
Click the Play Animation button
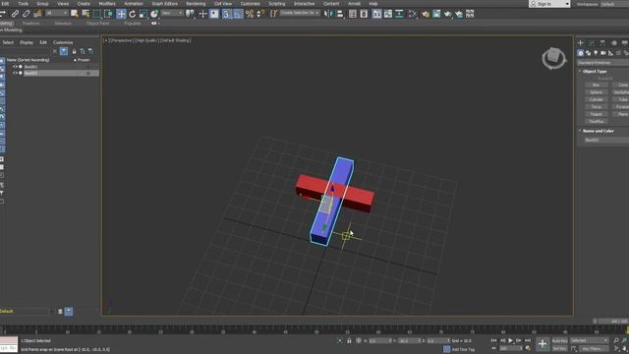point(510,340)
